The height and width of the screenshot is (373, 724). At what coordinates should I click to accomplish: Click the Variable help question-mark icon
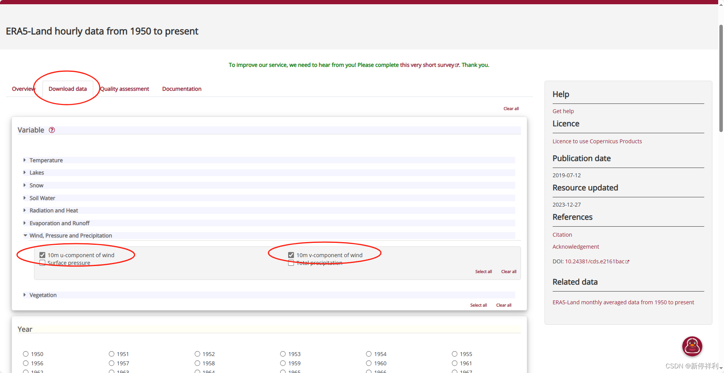[x=52, y=130]
